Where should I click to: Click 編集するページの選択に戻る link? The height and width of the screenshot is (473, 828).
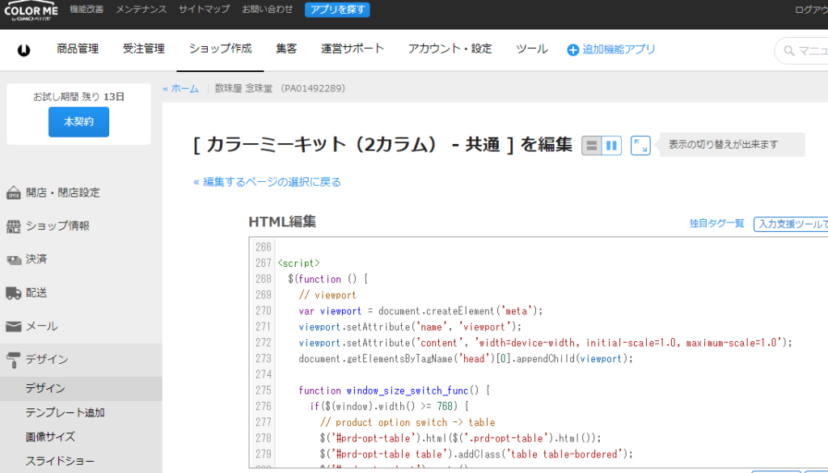pos(268,182)
